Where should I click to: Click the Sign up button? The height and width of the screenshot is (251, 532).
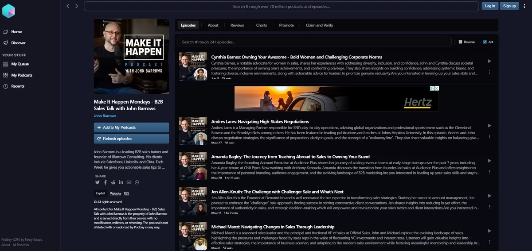coord(509,6)
